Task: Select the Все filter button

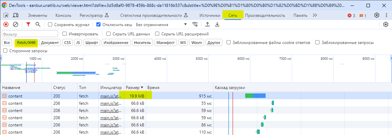Action: coord(7,43)
